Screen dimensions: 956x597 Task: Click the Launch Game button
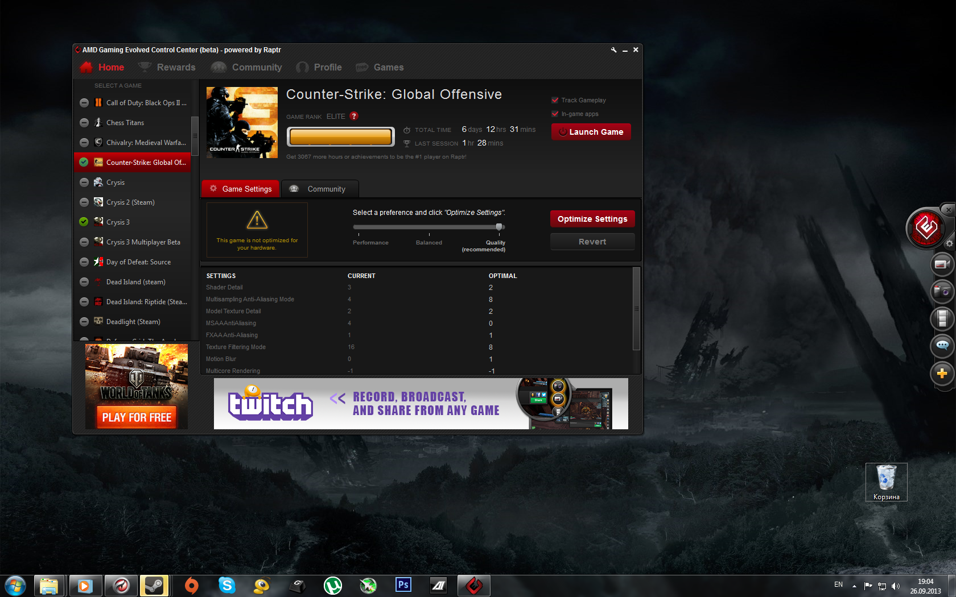coord(591,132)
